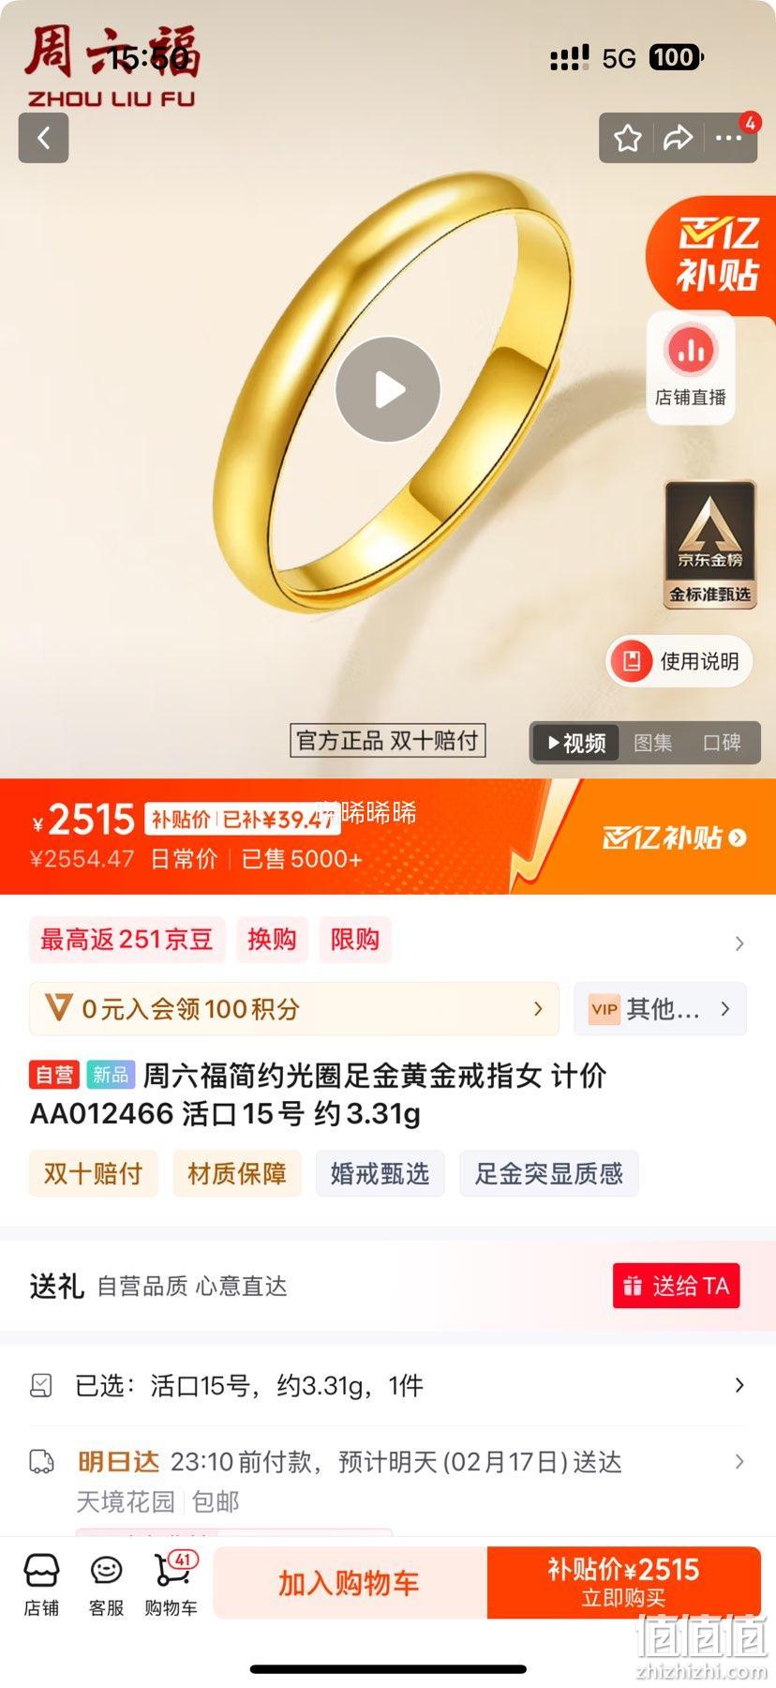Open the three-dot more menu
The image size is (776, 1688).
click(x=728, y=139)
